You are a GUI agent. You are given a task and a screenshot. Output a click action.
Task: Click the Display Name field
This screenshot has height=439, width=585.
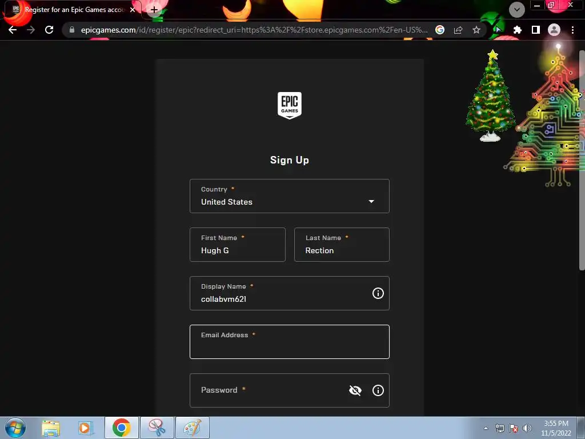(x=290, y=293)
